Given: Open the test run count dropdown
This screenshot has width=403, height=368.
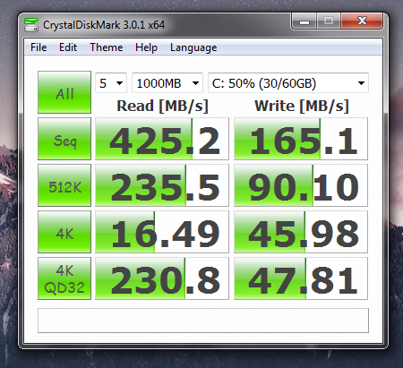Looking at the screenshot, I should coord(111,83).
